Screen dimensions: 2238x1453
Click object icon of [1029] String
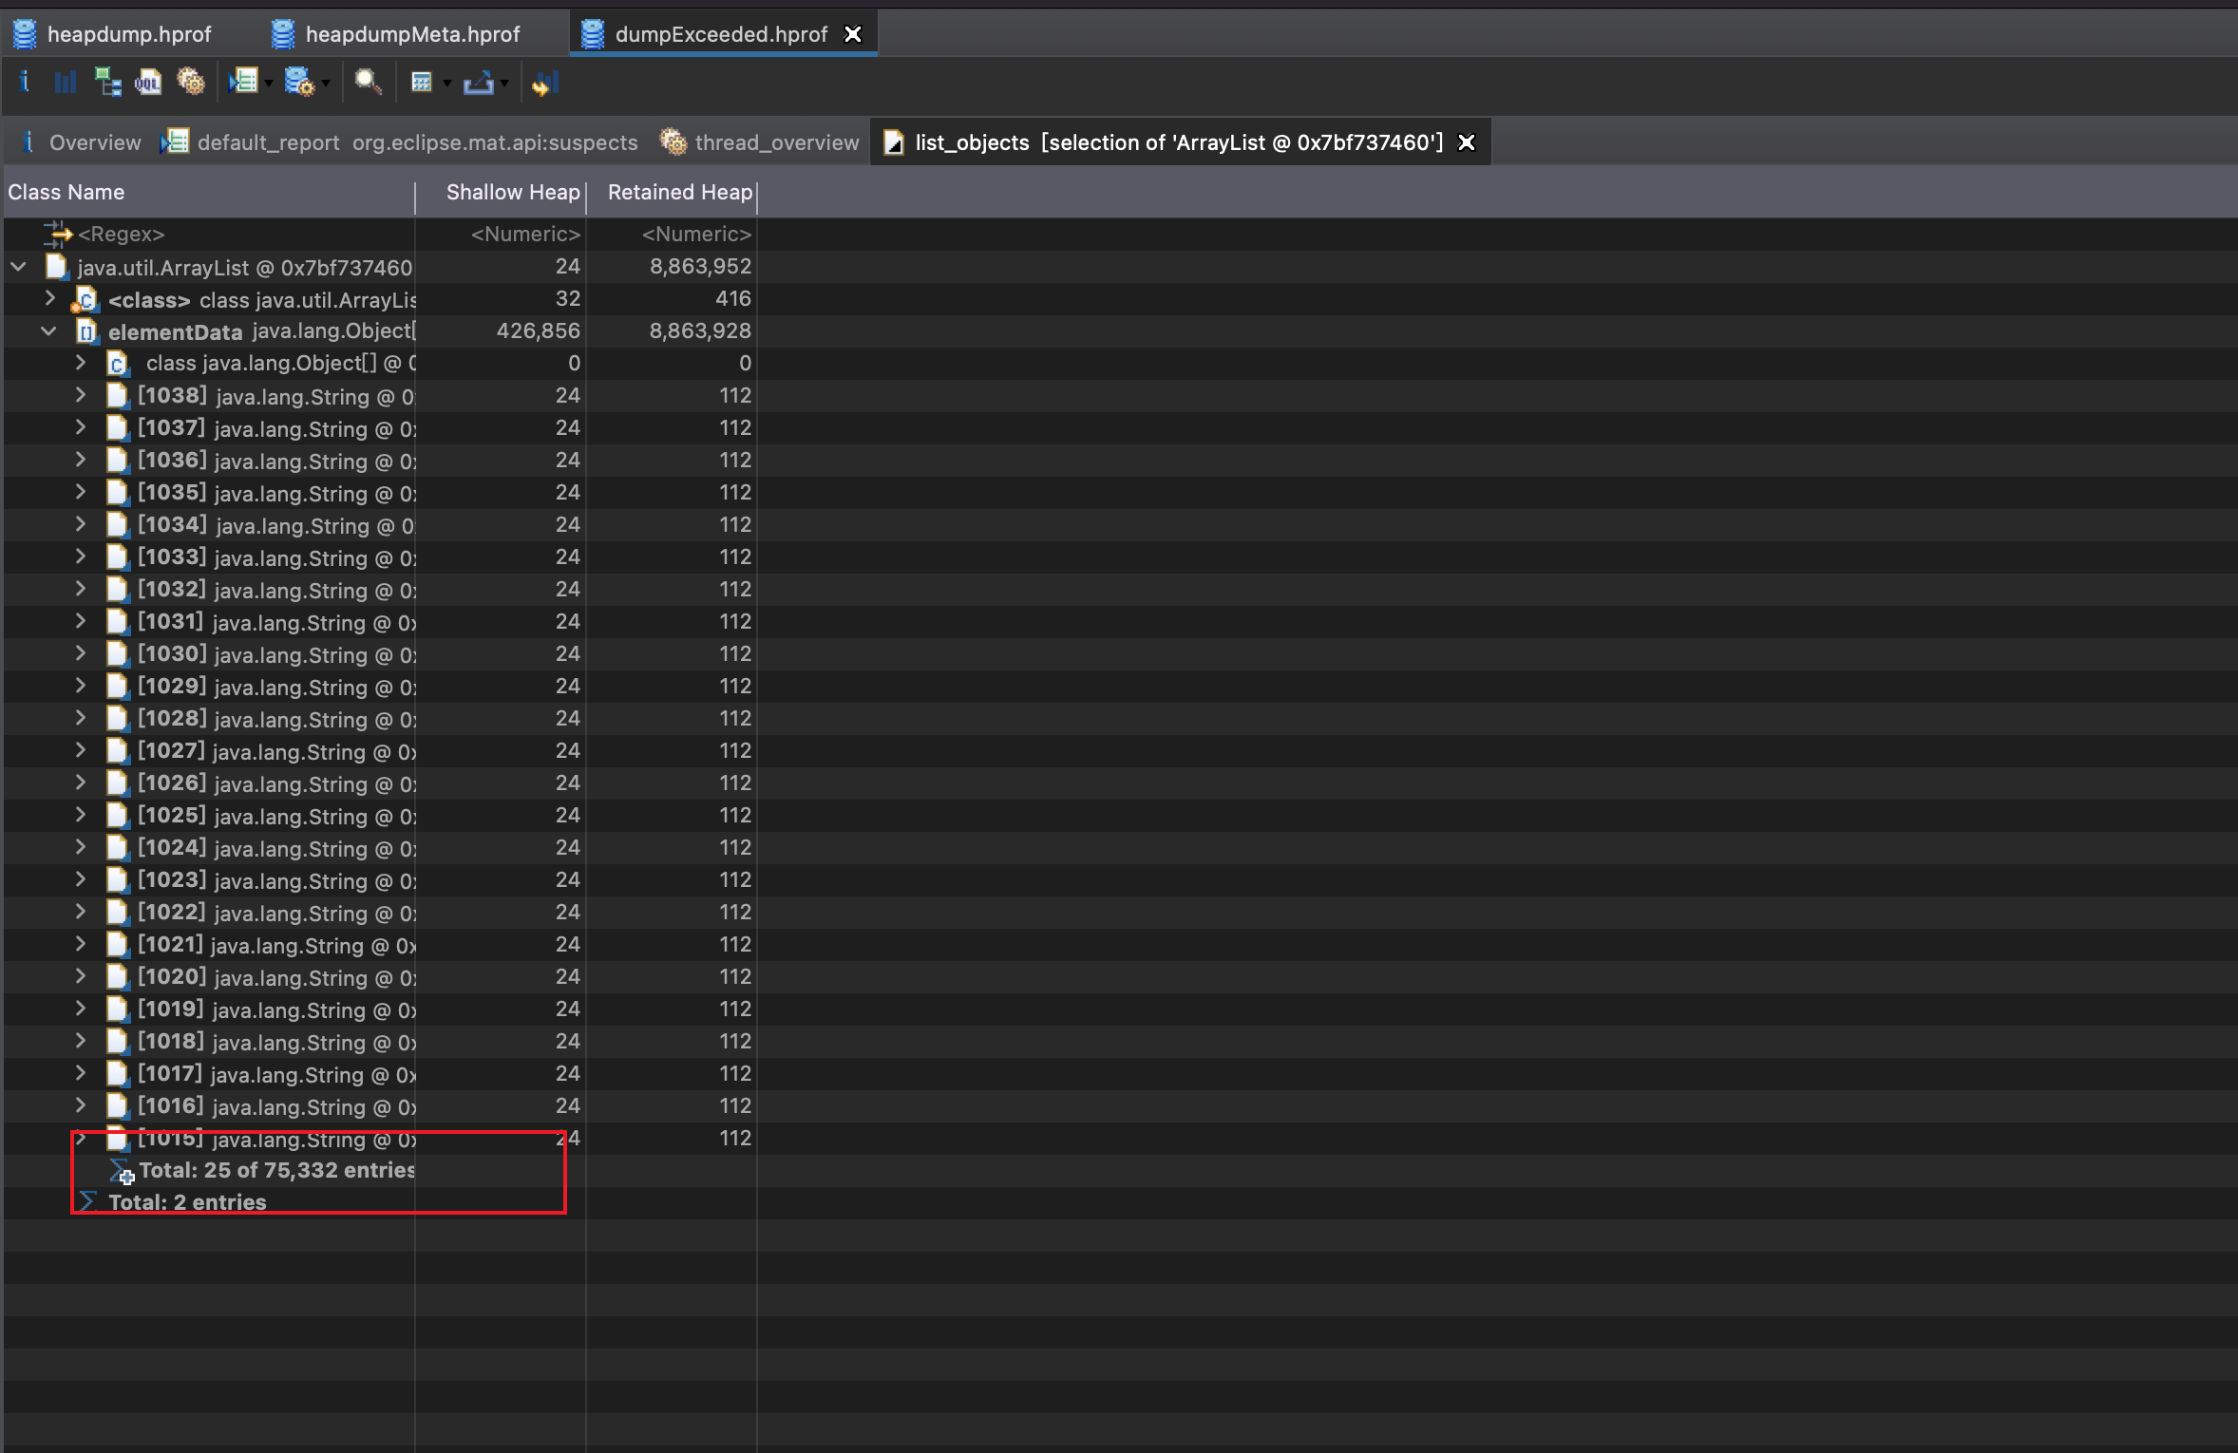coord(117,686)
